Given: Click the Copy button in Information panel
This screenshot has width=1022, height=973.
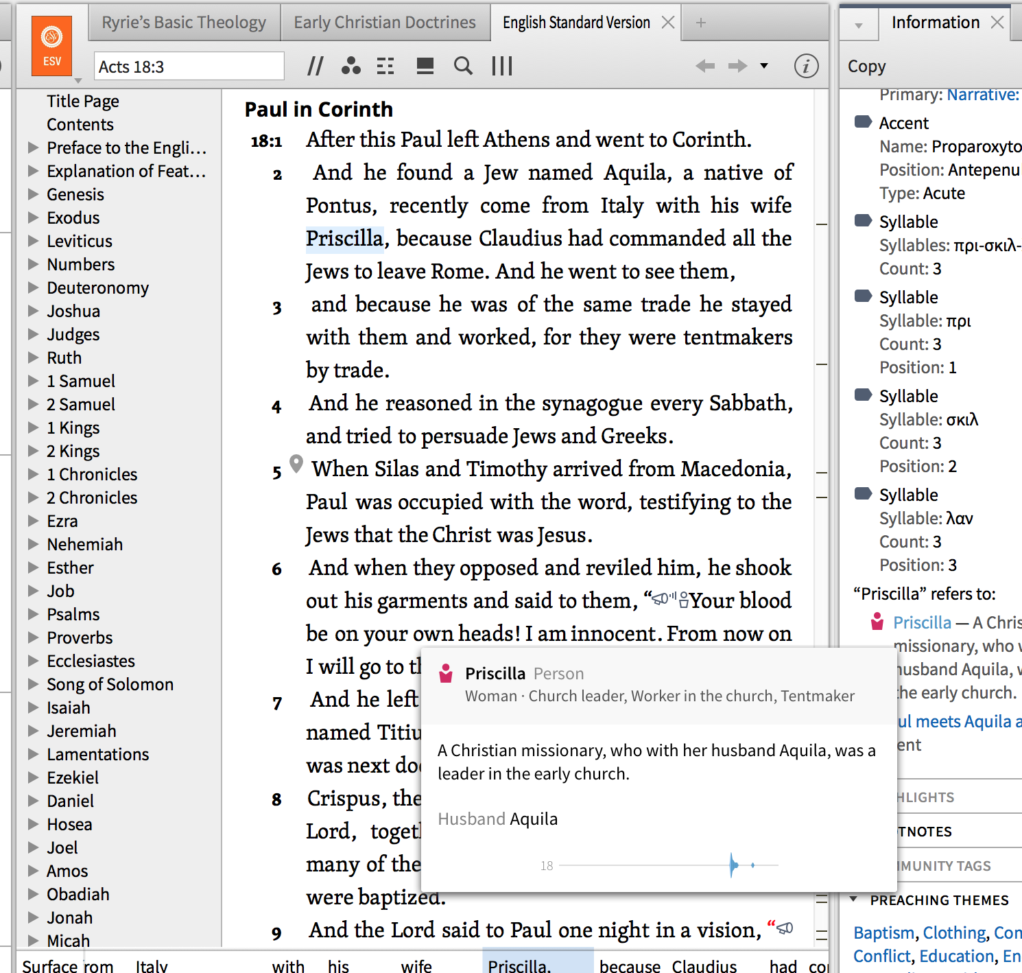Looking at the screenshot, I should [x=867, y=66].
